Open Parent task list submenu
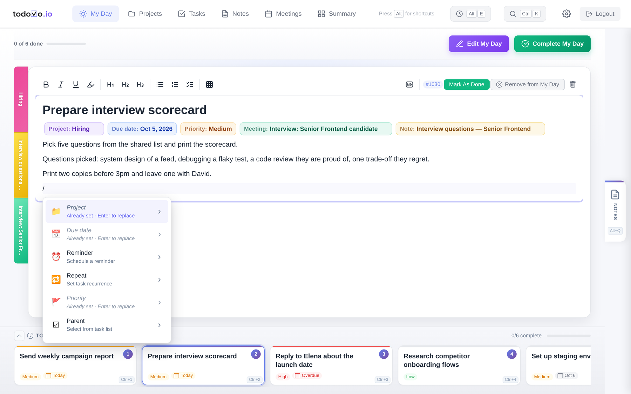This screenshot has width=631, height=394. (107, 325)
